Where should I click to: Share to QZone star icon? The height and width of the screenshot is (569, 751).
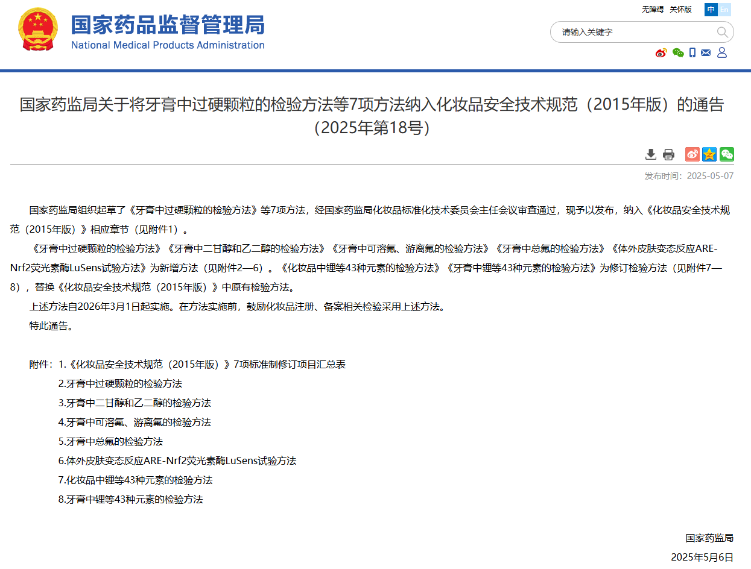point(709,154)
